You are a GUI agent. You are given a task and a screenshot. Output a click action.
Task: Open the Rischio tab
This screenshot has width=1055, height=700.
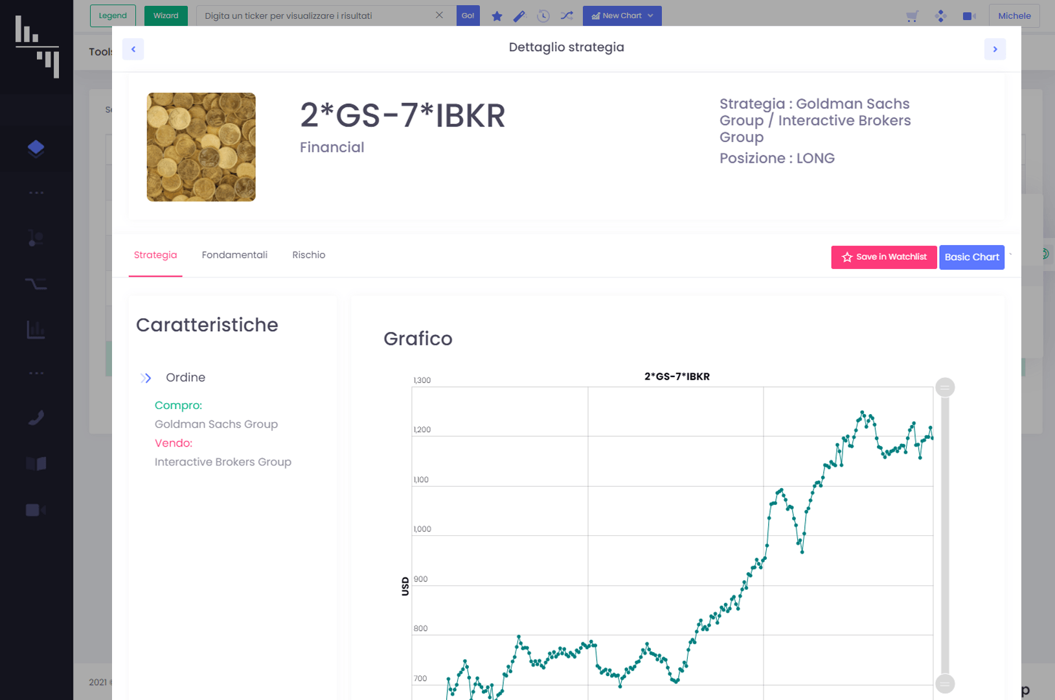tap(308, 255)
